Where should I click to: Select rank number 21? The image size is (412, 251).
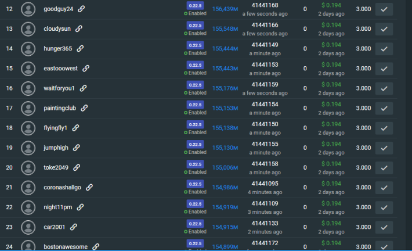coord(9,187)
